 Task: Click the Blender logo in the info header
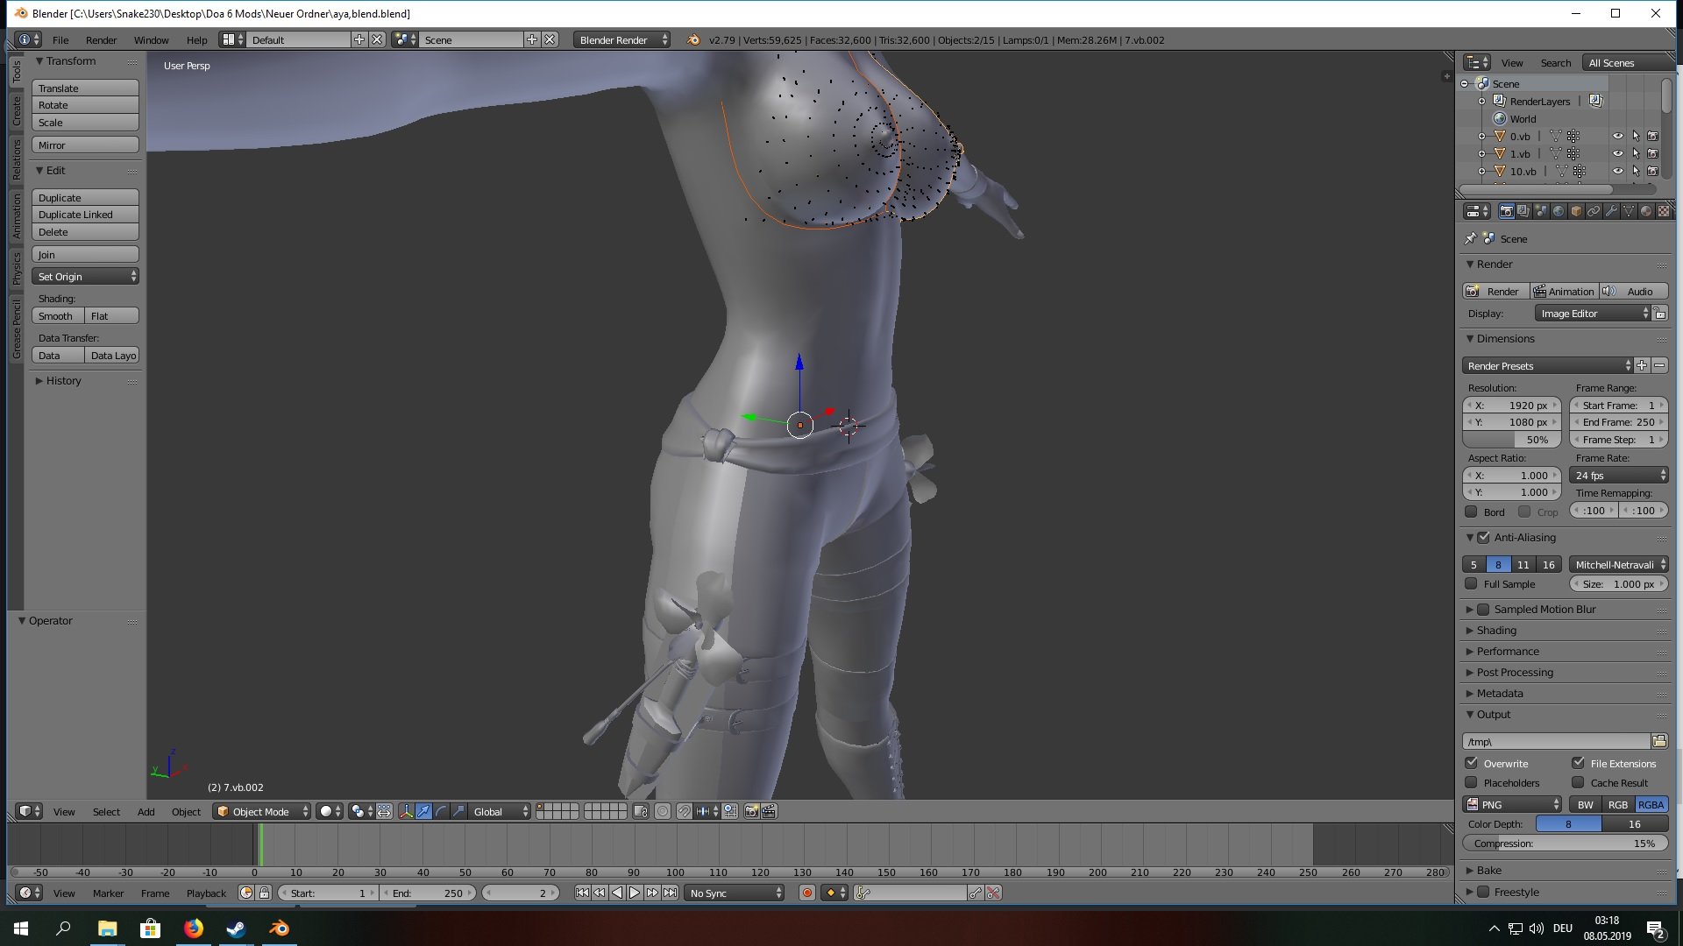(693, 39)
